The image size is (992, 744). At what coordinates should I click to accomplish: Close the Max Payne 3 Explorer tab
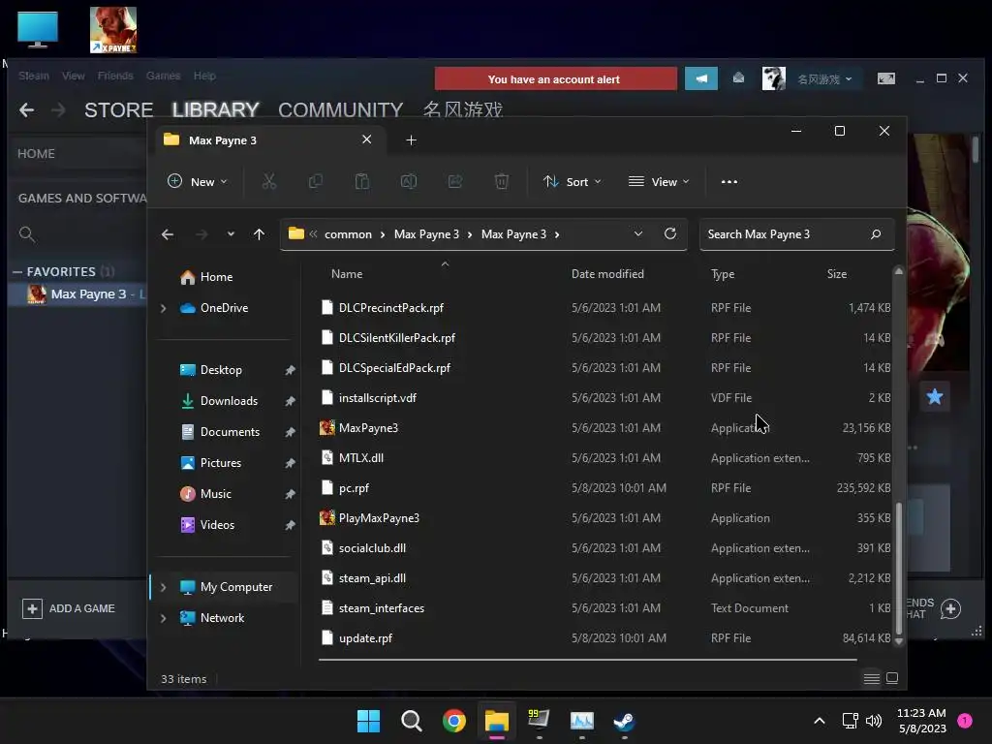[x=366, y=139]
